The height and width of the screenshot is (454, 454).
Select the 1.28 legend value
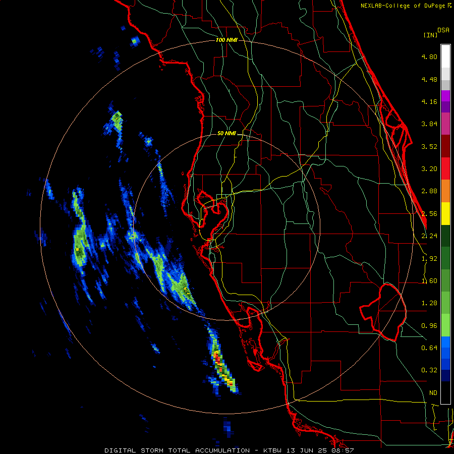pyautogui.click(x=429, y=303)
